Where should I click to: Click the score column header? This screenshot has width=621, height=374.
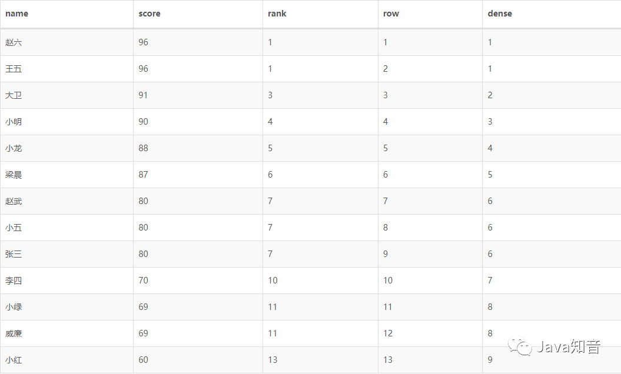150,14
